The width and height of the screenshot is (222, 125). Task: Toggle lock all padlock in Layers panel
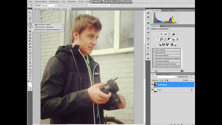[x=168, y=80]
